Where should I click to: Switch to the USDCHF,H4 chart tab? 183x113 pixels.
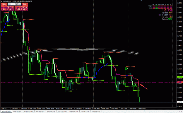coord(73,111)
